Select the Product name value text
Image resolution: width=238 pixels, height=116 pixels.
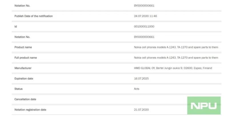pos(176,47)
